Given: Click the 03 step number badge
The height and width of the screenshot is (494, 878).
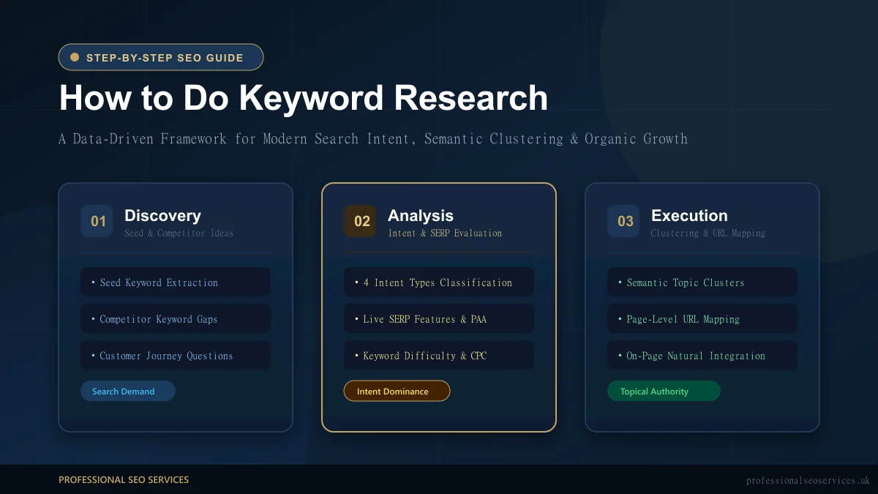Looking at the screenshot, I should tap(624, 221).
